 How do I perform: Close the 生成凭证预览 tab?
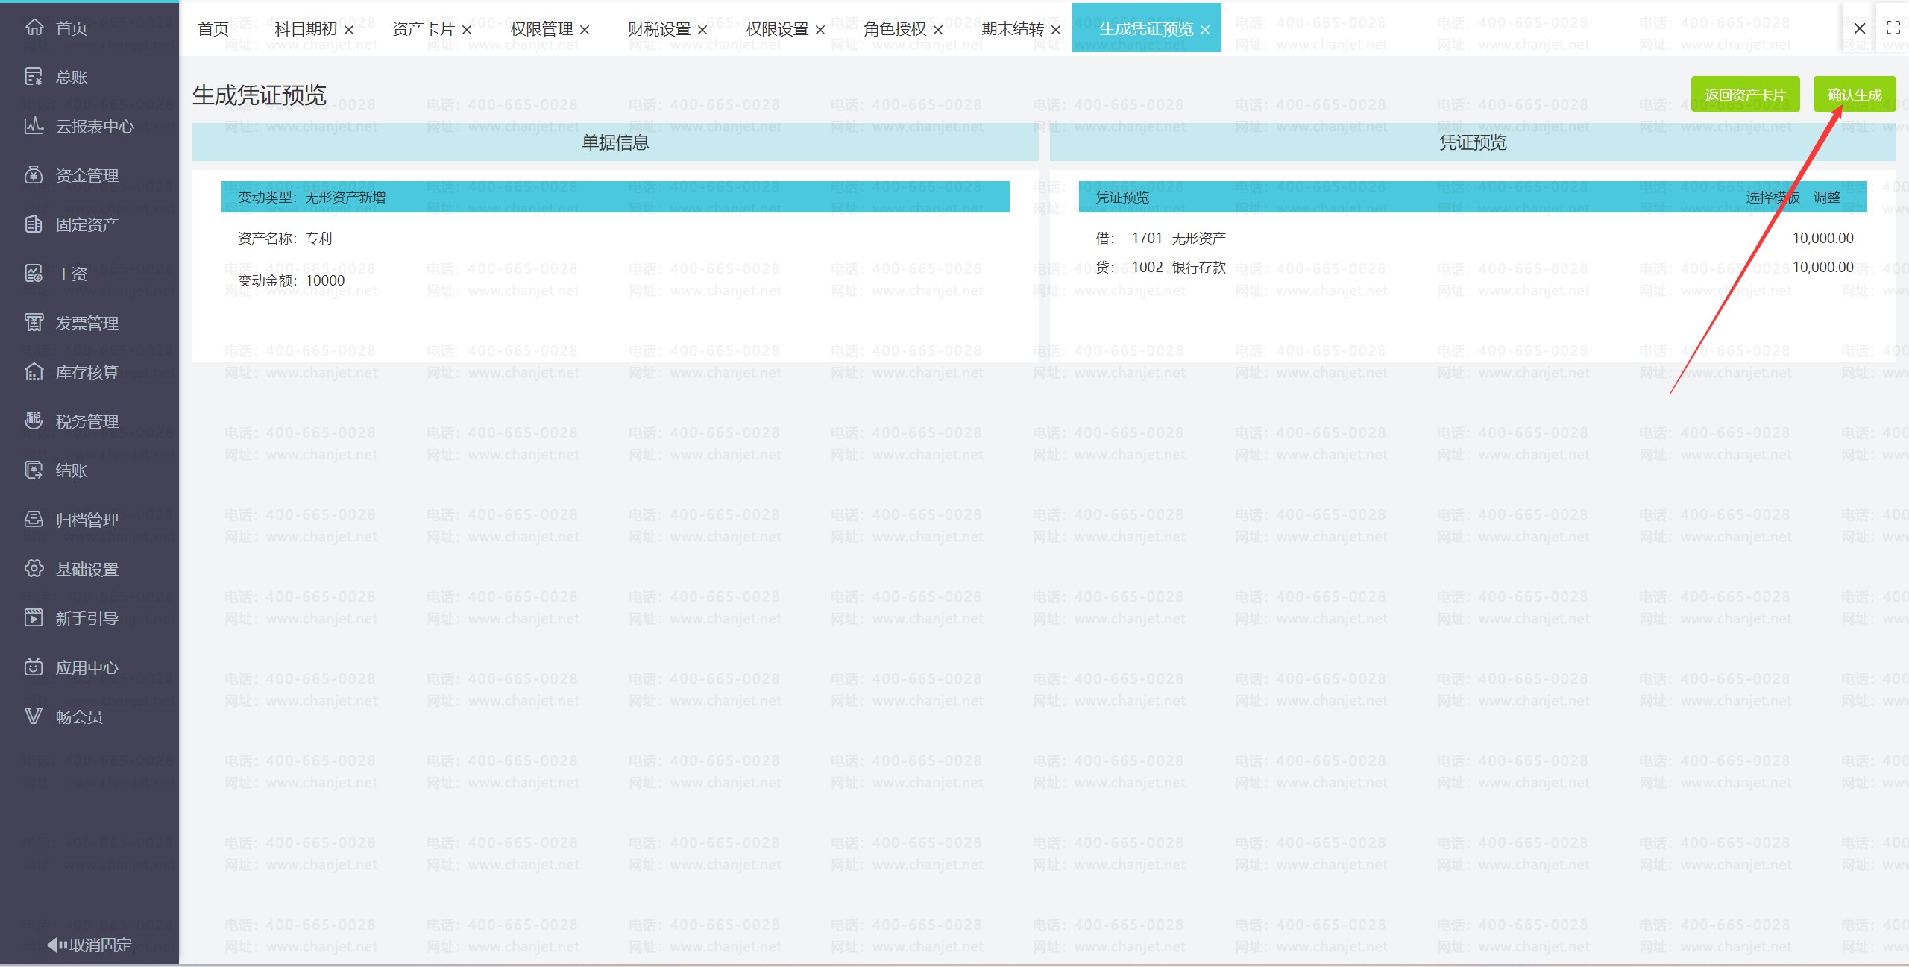point(1205,30)
